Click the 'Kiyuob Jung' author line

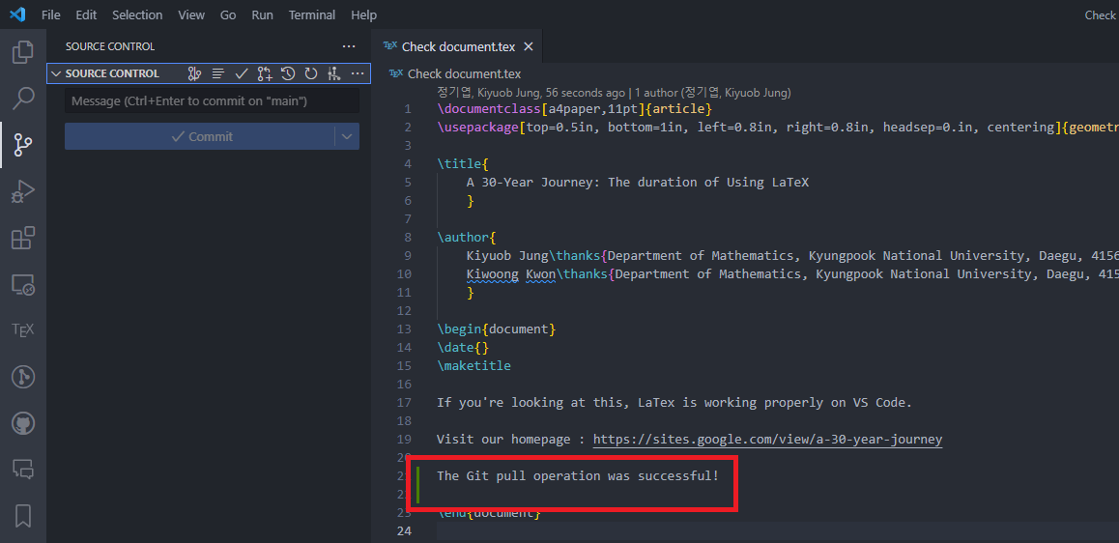tap(792, 255)
